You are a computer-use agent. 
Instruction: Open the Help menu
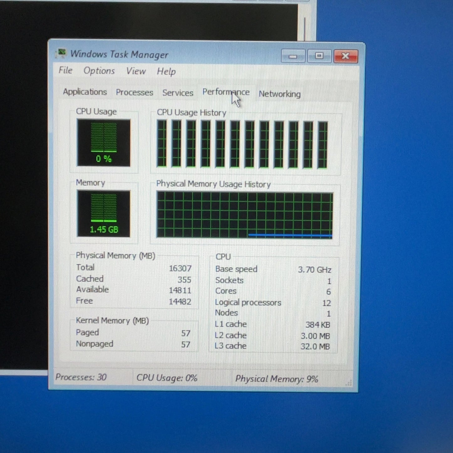click(x=166, y=72)
